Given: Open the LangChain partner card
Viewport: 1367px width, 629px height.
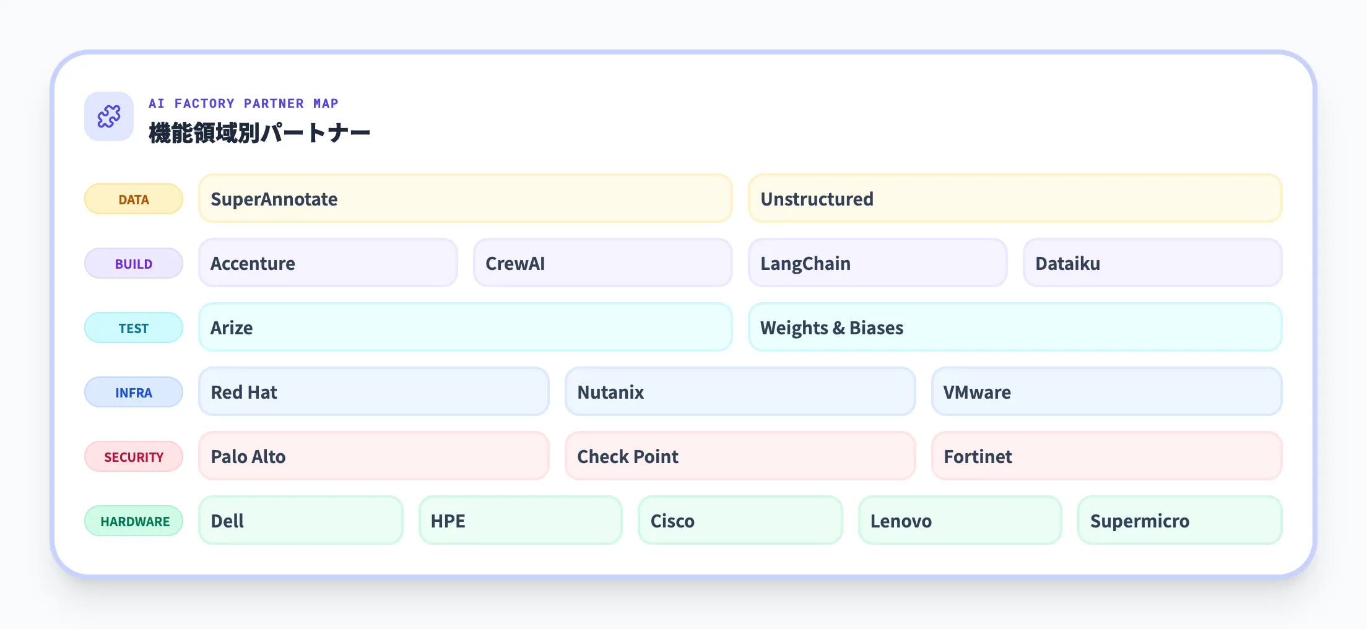Looking at the screenshot, I should coord(877,263).
